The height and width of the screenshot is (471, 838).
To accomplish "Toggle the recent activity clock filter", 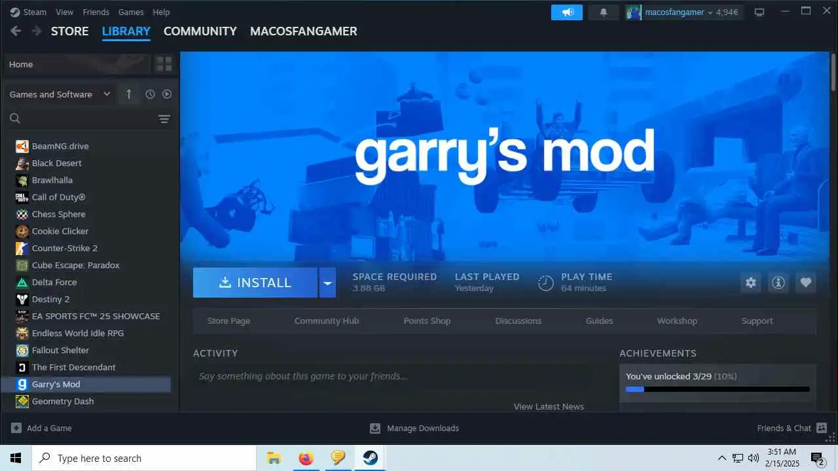I will tap(150, 94).
